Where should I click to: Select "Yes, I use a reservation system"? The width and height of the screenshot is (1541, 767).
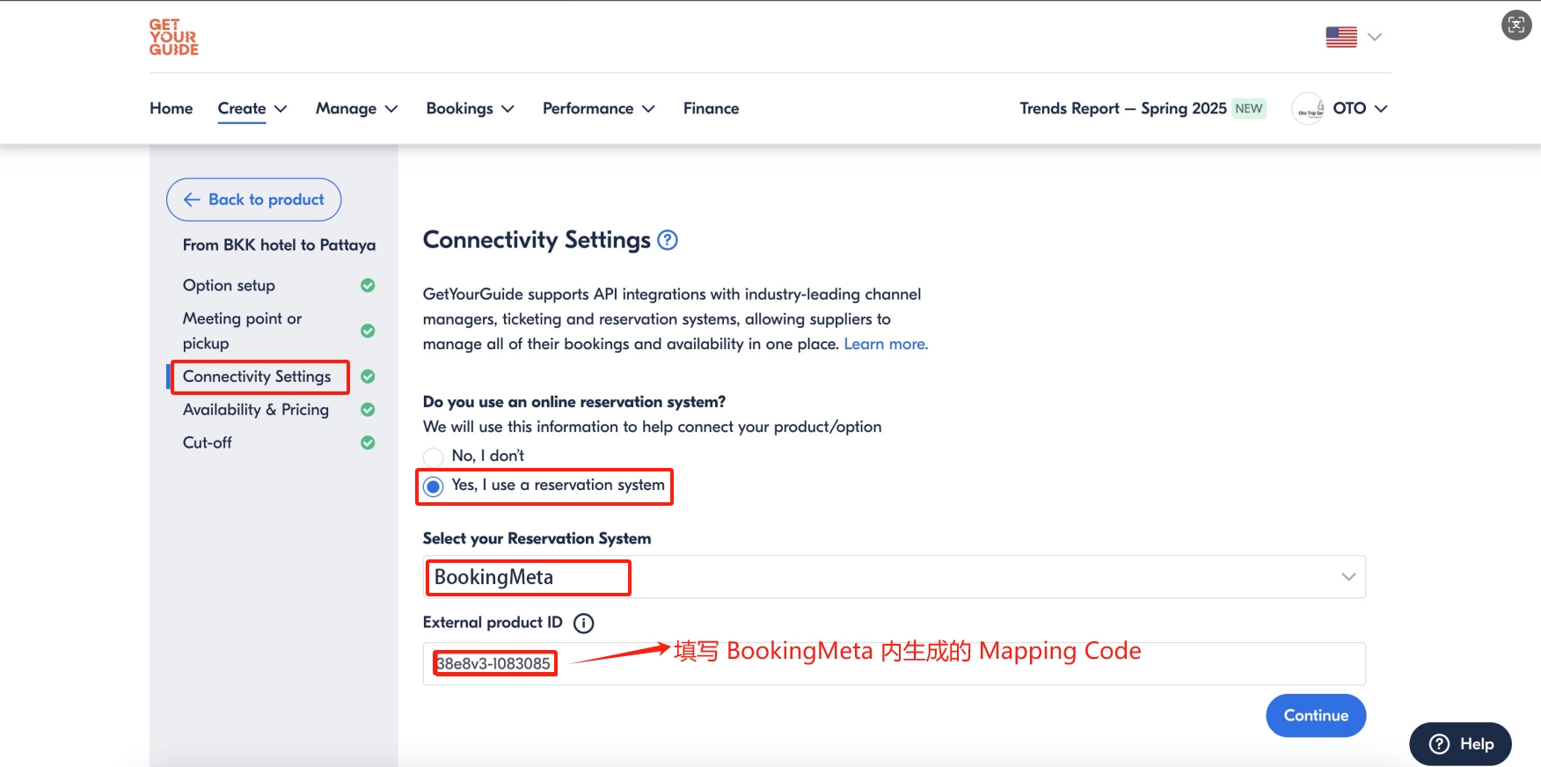pos(434,486)
